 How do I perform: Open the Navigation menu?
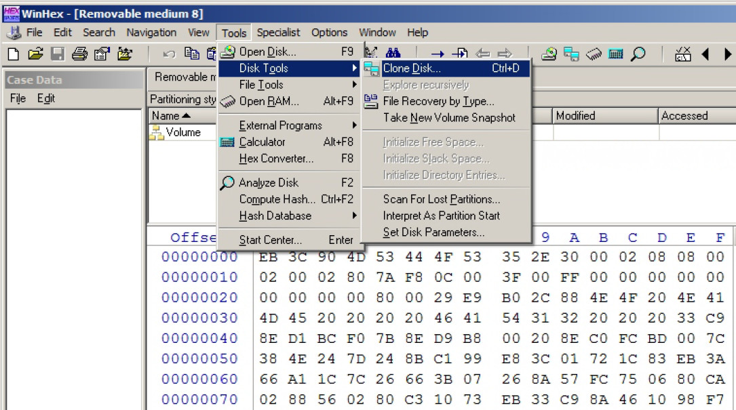point(152,33)
